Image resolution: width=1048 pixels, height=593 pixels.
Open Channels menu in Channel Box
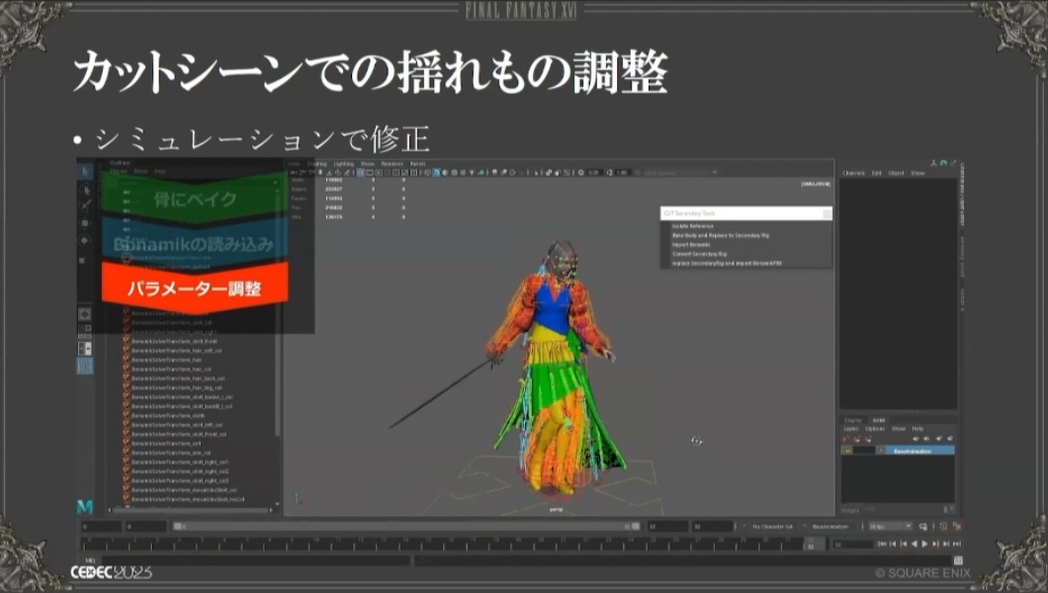[x=853, y=173]
